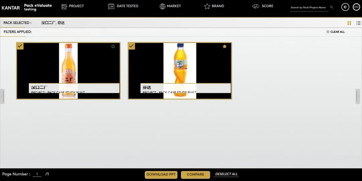
Task: Go back with the arrow circle button
Action: pyautogui.click(x=345, y=7)
